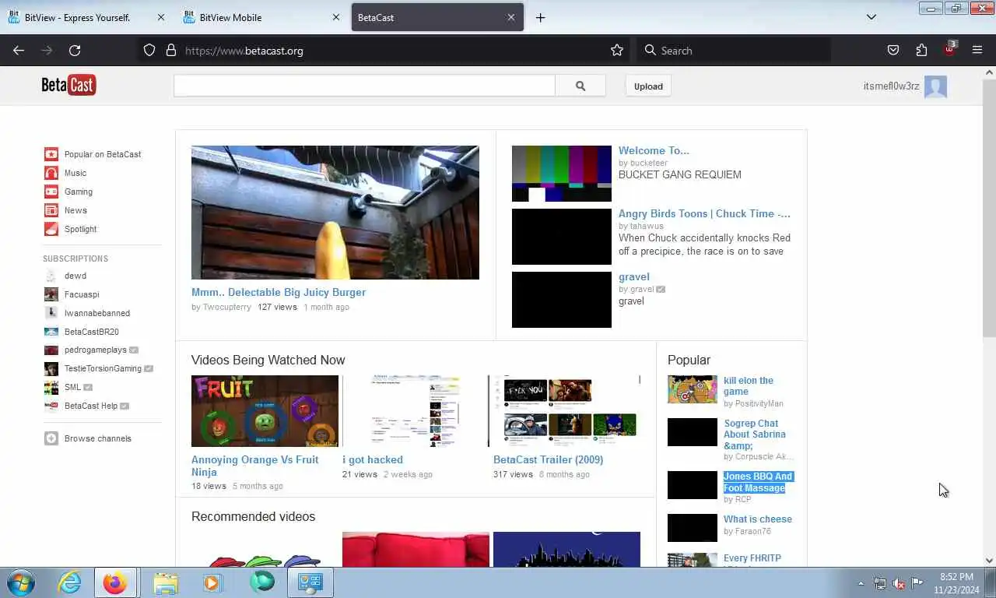996x598 pixels.
Task: Open the What is cheese link
Action: (x=758, y=519)
